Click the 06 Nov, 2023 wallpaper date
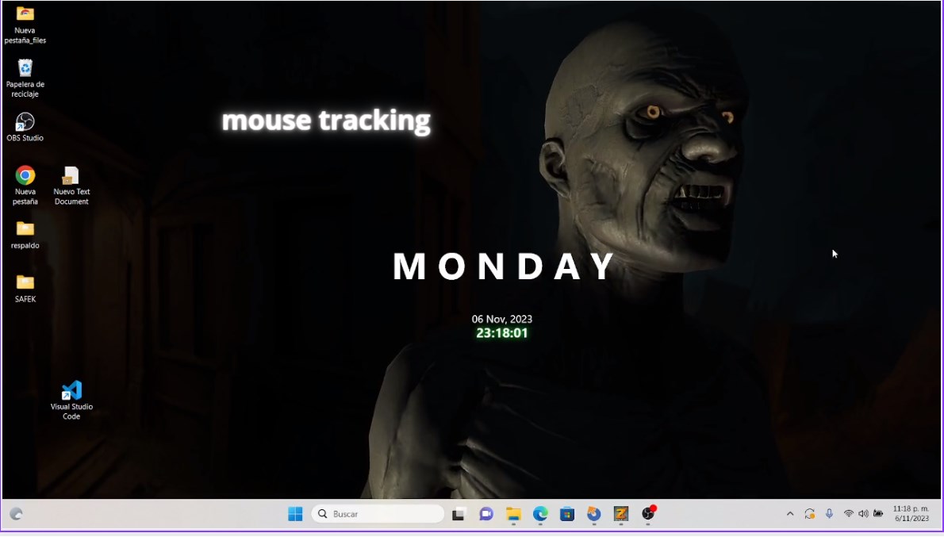 tap(502, 319)
